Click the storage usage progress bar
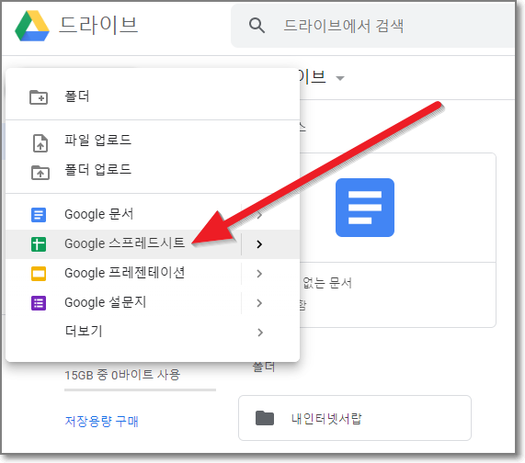 pyautogui.click(x=140, y=390)
